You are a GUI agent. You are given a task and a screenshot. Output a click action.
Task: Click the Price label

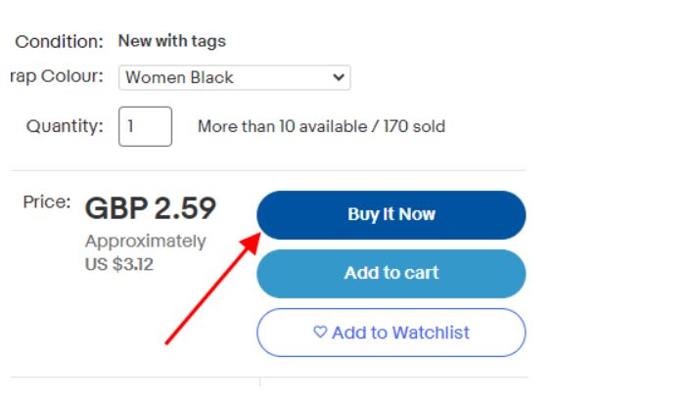tap(49, 201)
